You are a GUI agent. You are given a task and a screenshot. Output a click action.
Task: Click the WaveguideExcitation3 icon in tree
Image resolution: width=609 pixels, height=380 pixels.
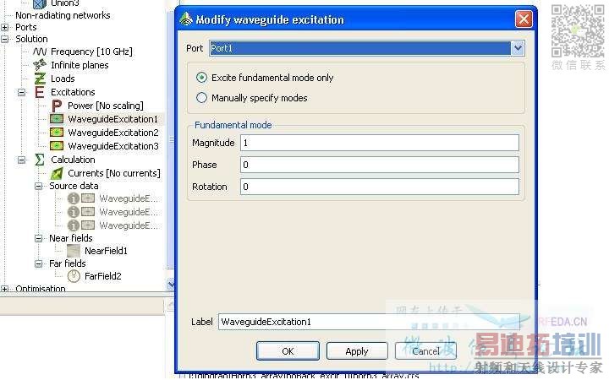pyautogui.click(x=57, y=146)
